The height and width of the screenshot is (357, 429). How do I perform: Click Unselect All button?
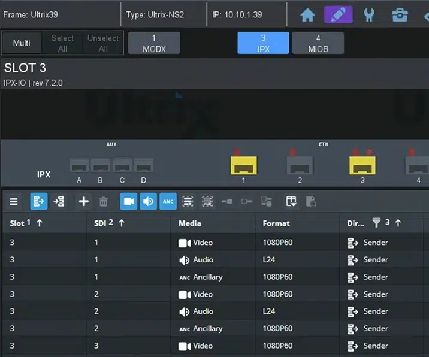pos(103,43)
